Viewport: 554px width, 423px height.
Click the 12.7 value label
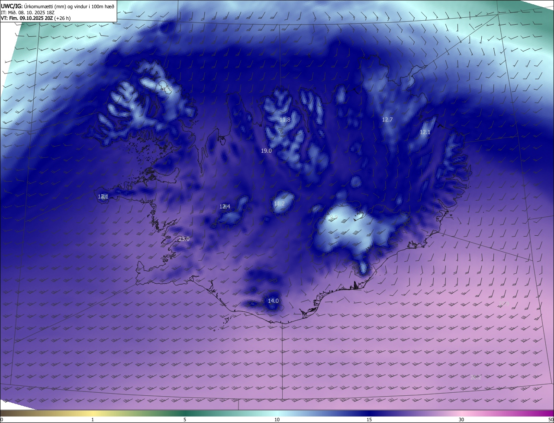[x=387, y=120]
